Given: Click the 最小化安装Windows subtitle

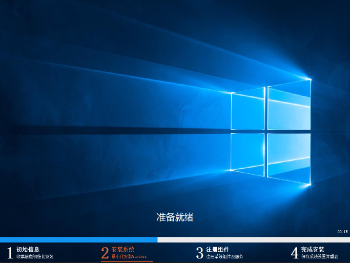Looking at the screenshot, I should [x=129, y=256].
